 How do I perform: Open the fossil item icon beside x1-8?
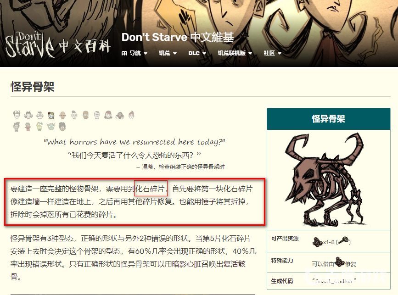[317, 242]
